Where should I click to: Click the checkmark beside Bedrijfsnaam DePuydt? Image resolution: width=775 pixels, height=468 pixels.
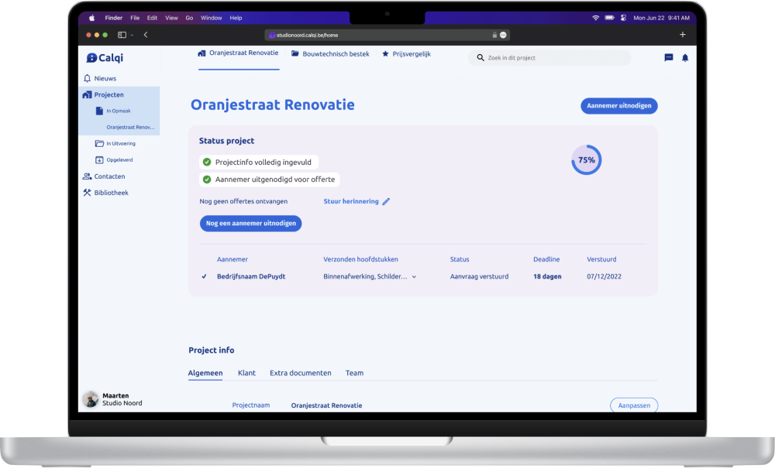point(202,276)
